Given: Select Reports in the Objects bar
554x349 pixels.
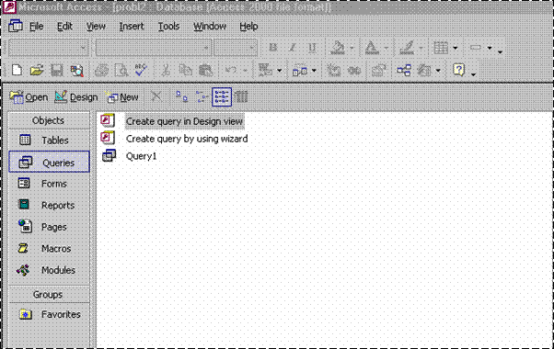Looking at the screenshot, I should point(49,205).
